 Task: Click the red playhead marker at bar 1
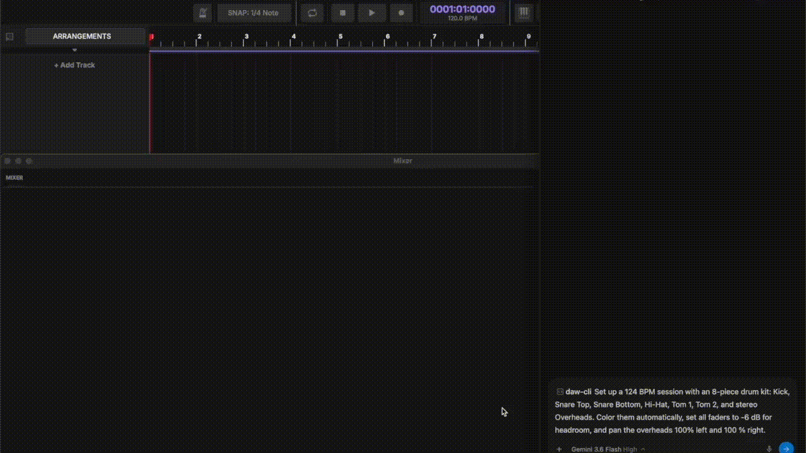[x=151, y=37]
